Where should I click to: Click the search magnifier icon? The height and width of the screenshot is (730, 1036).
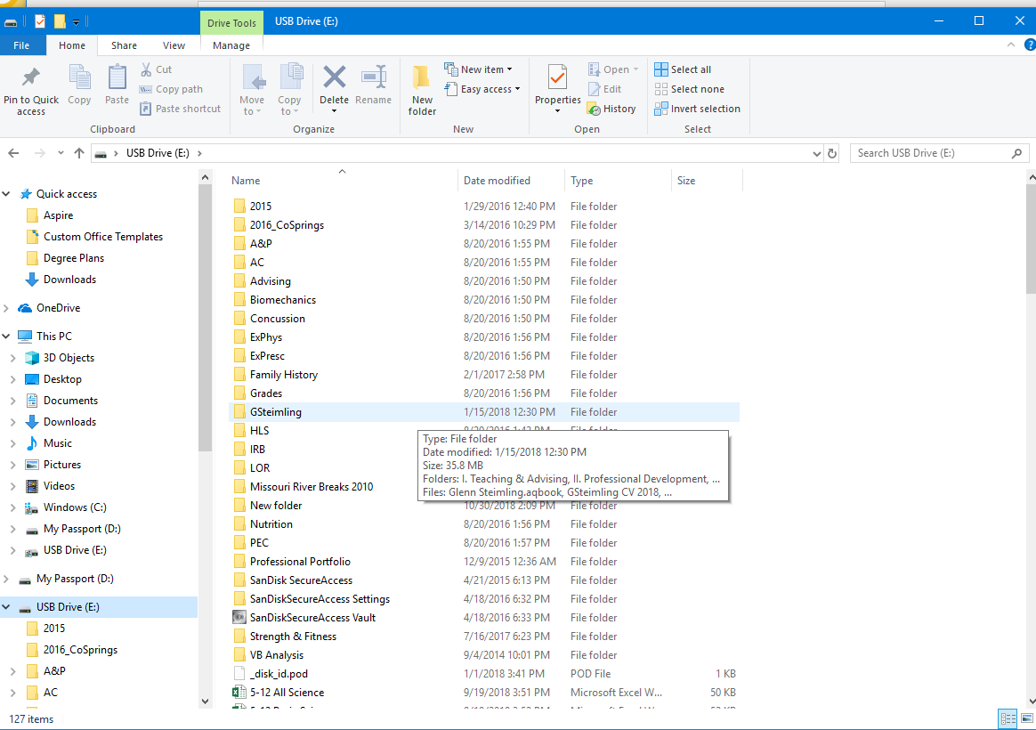coord(1016,153)
